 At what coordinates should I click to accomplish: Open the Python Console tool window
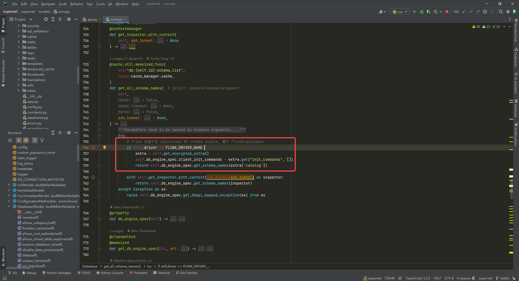[109, 273]
